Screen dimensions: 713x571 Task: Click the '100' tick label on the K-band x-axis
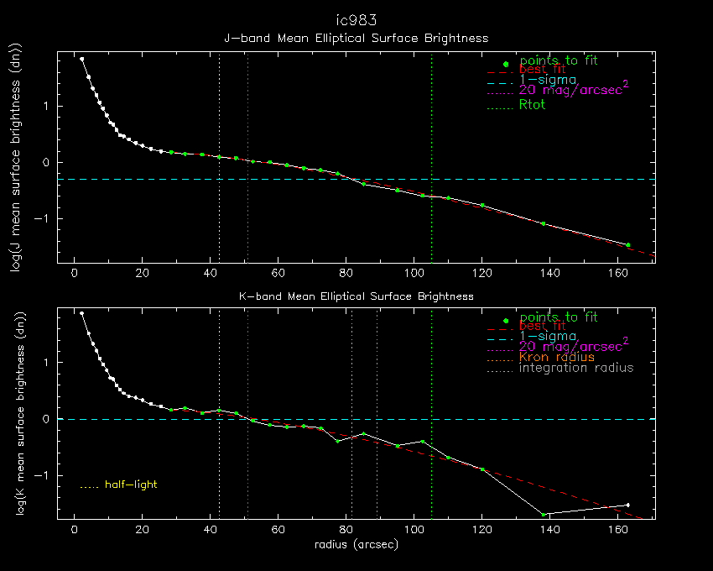coord(414,530)
